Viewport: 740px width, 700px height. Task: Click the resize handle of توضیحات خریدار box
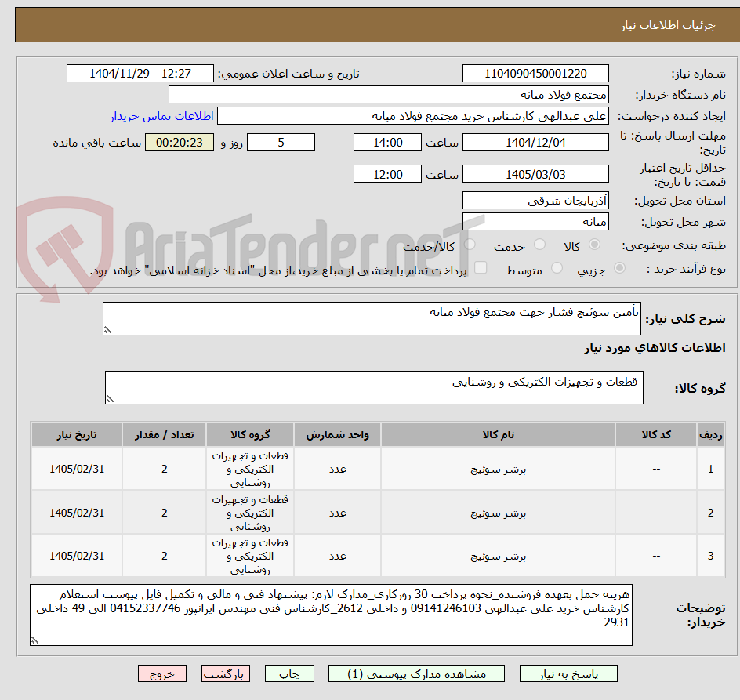[x=35, y=640]
